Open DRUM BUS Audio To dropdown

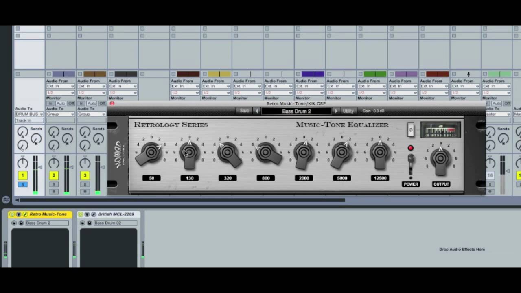point(29,114)
